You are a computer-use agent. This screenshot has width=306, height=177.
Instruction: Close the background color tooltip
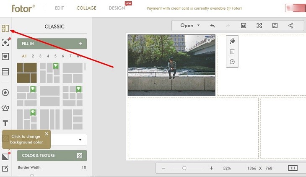[x=47, y=134]
